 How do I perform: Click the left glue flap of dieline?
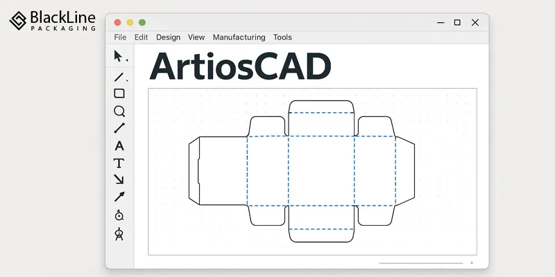point(194,170)
